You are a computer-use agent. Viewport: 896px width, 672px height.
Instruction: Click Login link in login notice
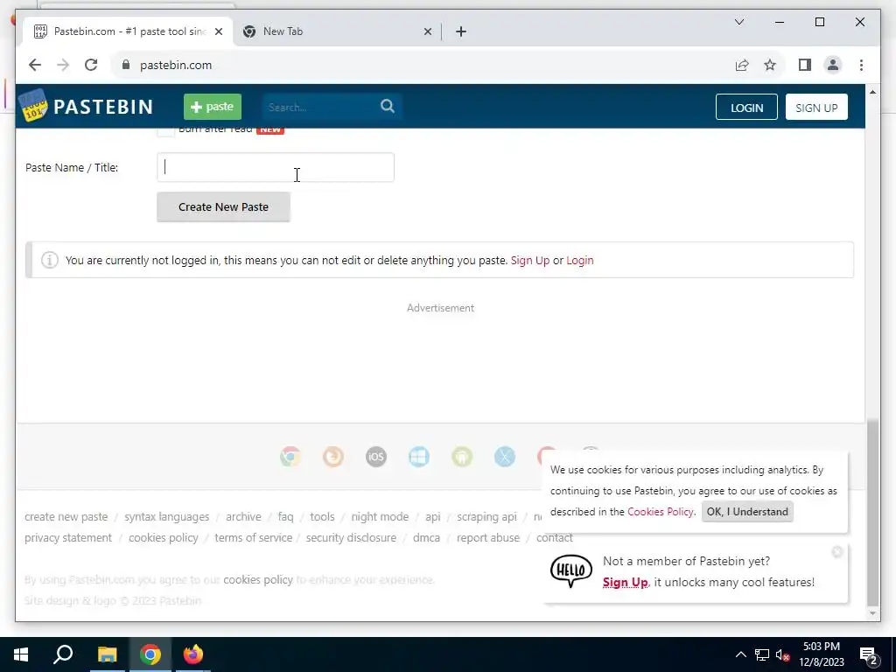click(580, 260)
